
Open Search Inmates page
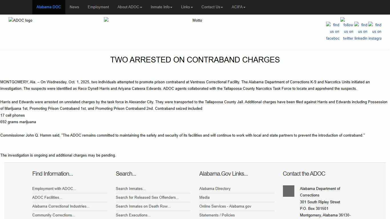point(130,188)
